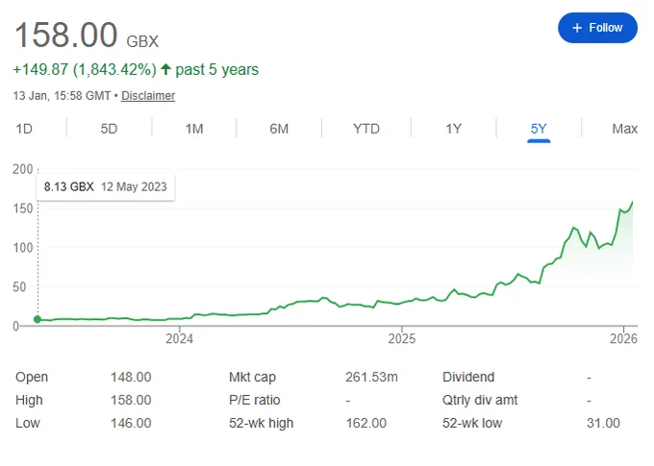This screenshot has width=654, height=466.
Task: Click the 52-wk low value 31.00
Action: click(x=603, y=423)
